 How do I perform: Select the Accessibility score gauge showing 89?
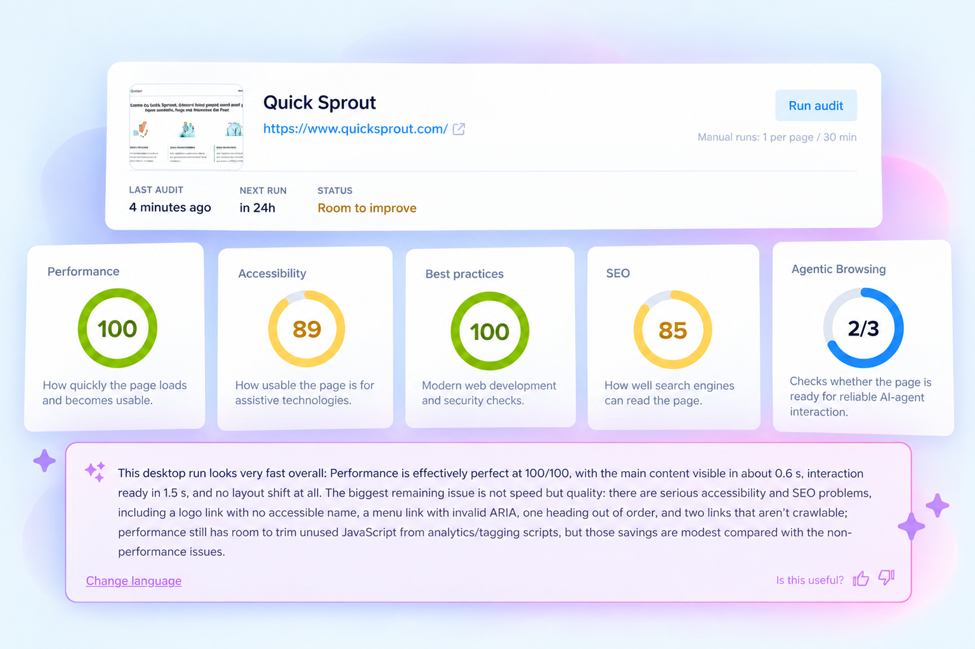(x=306, y=329)
